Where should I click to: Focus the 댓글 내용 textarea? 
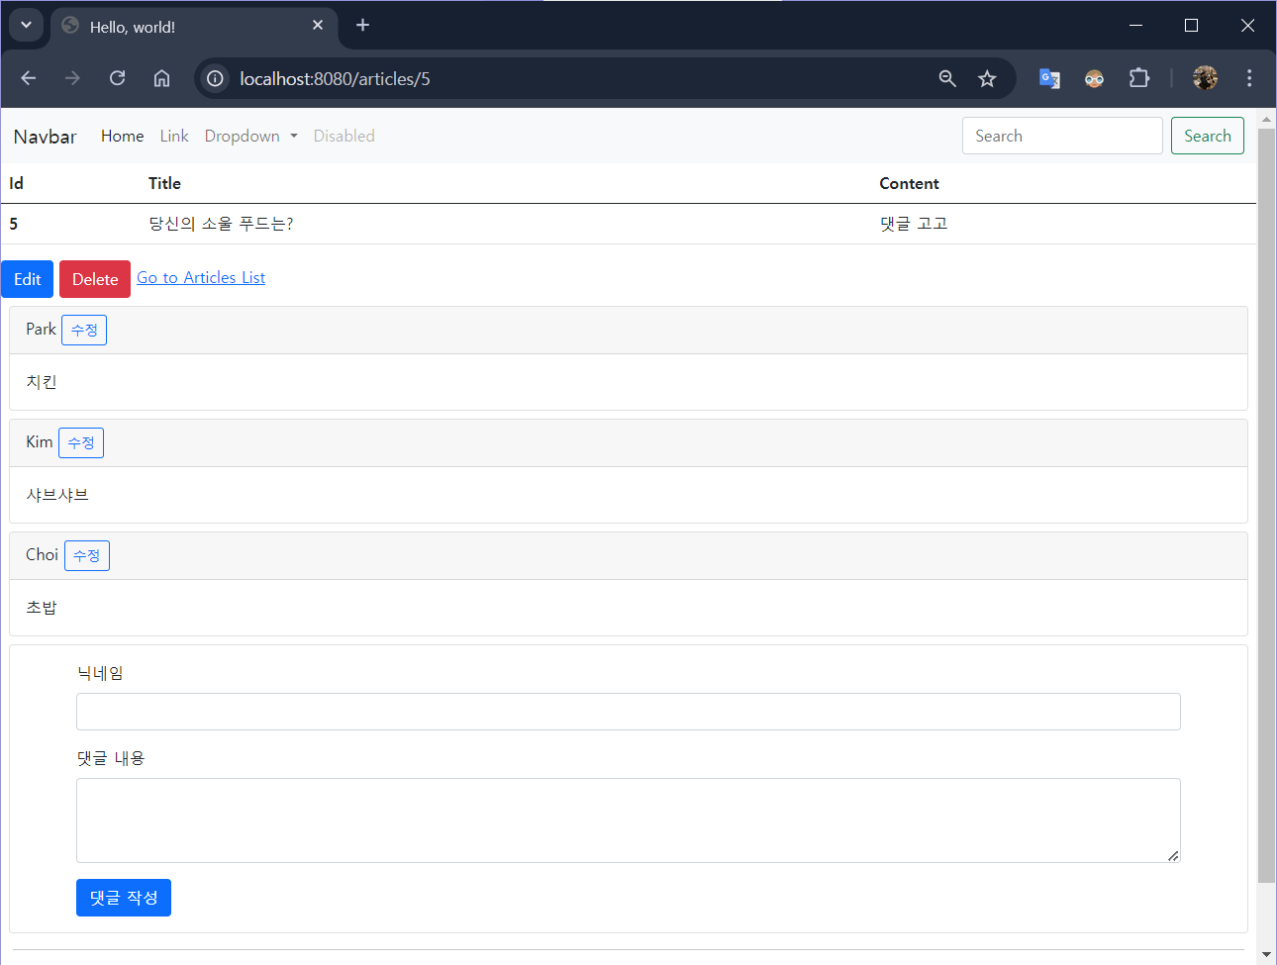[629, 820]
